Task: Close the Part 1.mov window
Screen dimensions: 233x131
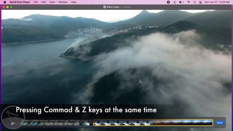Action: (4, 7)
